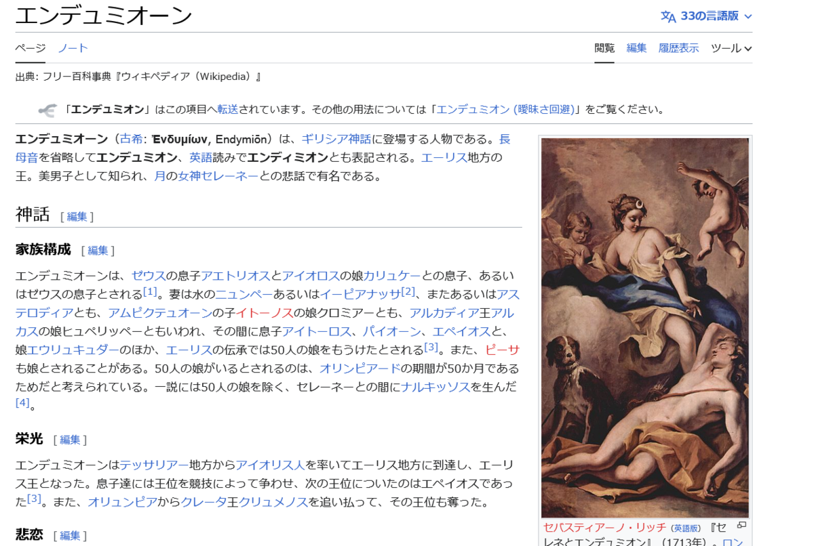Switch to the ノート tab
The height and width of the screenshot is (546, 814).
pos(73,48)
